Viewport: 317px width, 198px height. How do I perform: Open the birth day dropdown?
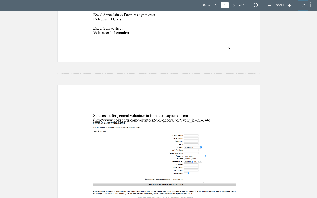tap(195, 161)
